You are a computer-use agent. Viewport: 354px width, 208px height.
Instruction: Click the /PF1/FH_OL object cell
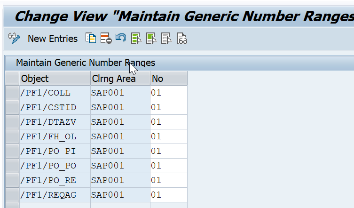[x=55, y=136]
